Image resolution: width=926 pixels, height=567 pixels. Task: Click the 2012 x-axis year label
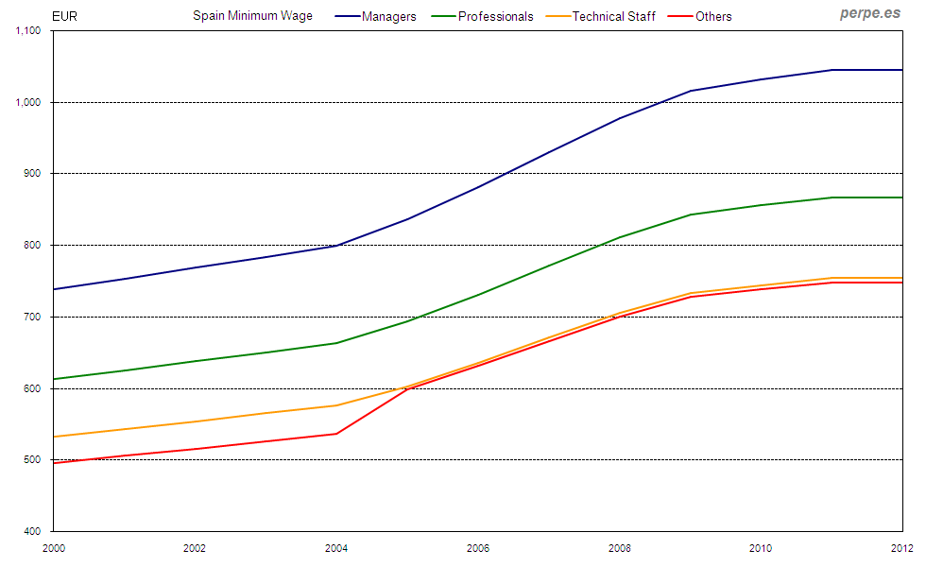[x=902, y=547]
